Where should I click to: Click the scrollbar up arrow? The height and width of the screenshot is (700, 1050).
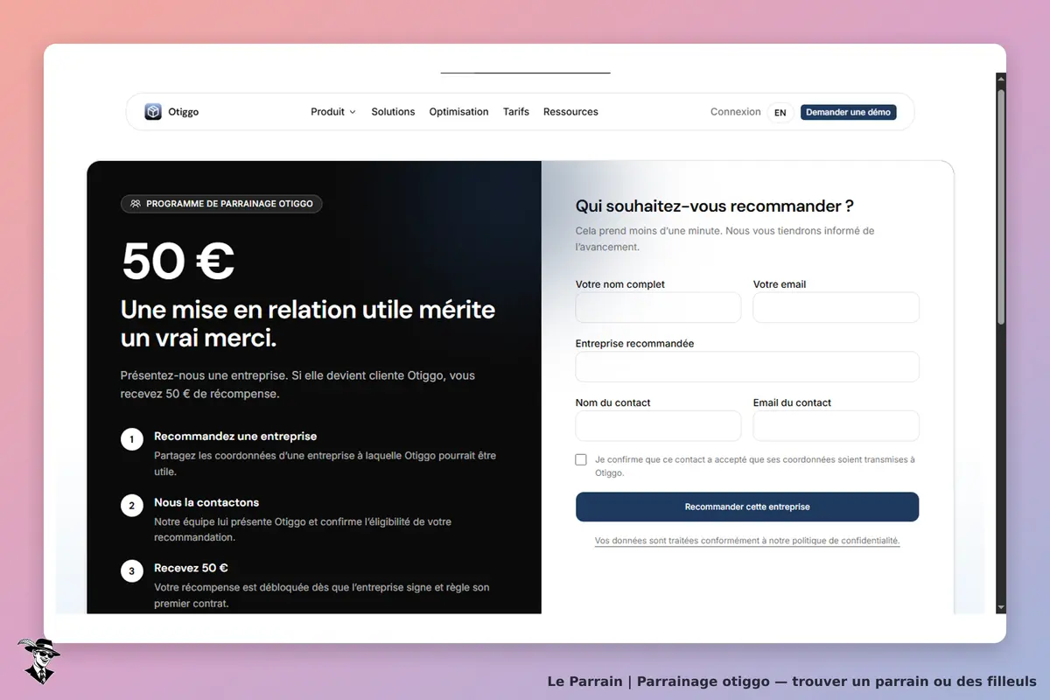click(x=1001, y=79)
